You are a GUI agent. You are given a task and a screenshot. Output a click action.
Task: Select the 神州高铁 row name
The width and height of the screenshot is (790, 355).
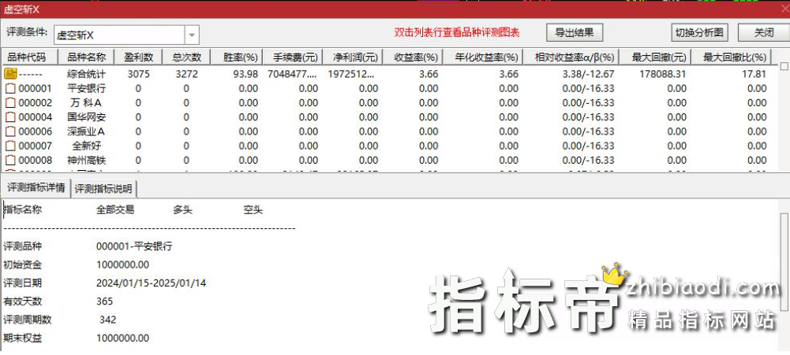(x=87, y=161)
